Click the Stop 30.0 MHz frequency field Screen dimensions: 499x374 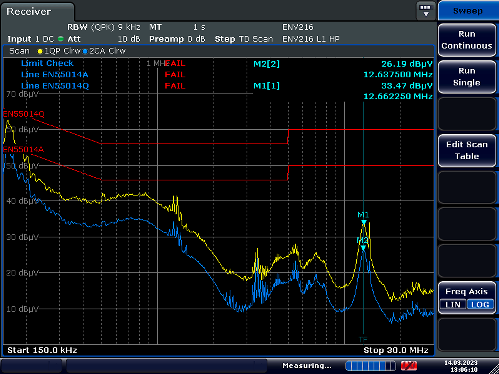(395, 350)
